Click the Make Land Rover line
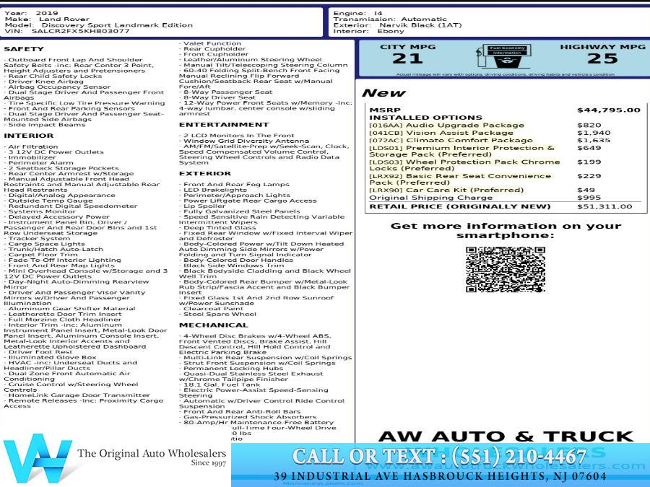The image size is (650, 487). [47, 19]
